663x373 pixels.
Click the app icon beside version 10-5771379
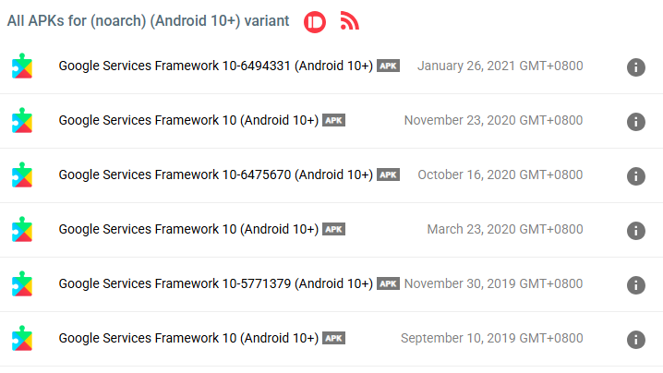click(21, 284)
